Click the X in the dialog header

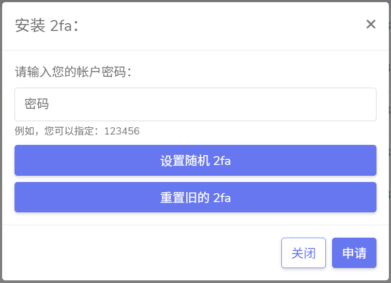(370, 24)
